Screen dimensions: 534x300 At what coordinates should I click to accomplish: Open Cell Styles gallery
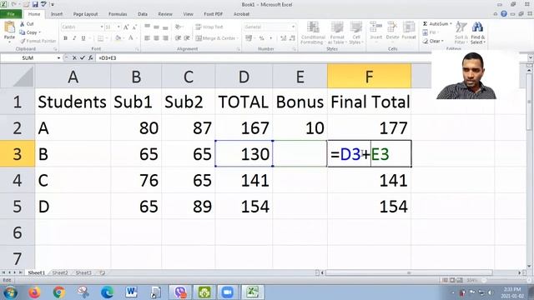(356, 32)
